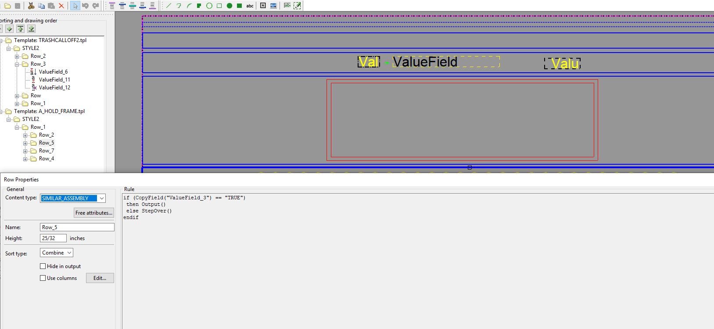Click the Insert Picture icon
714x329 pixels.
273,6
